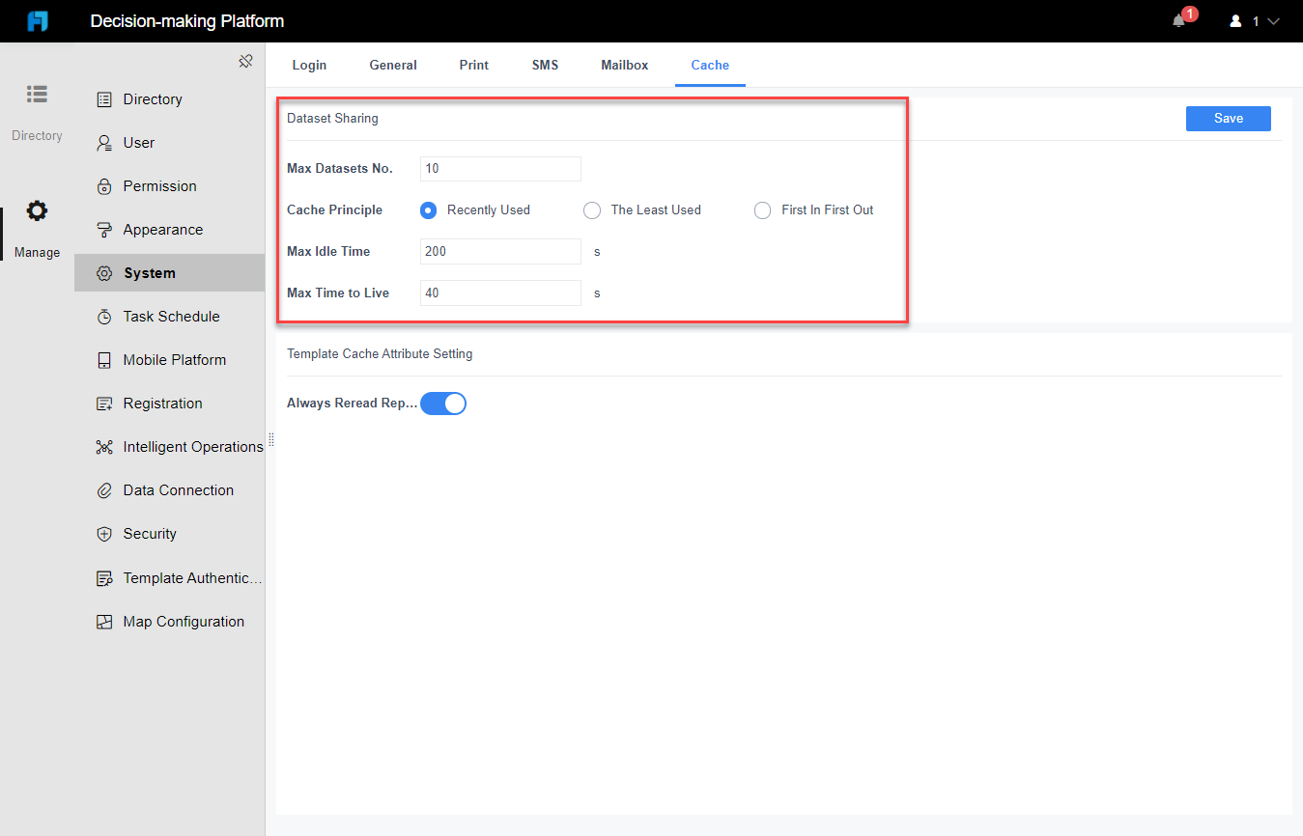Open the Permission settings

pos(104,185)
